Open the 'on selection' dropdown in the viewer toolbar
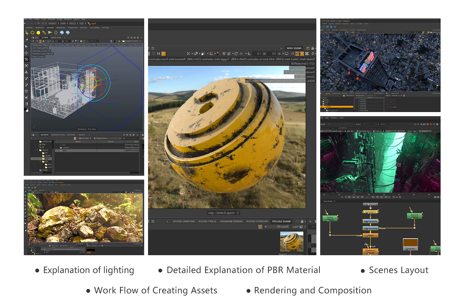 [x=425, y=131]
